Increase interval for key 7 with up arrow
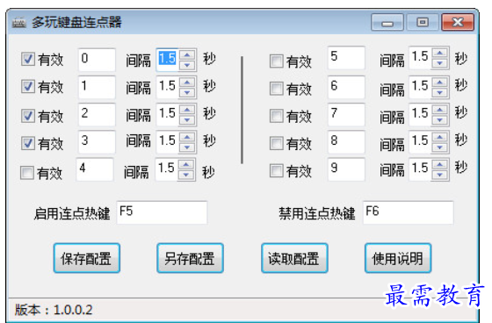Image resolution: width=492 pixels, height=323 pixels. click(440, 110)
